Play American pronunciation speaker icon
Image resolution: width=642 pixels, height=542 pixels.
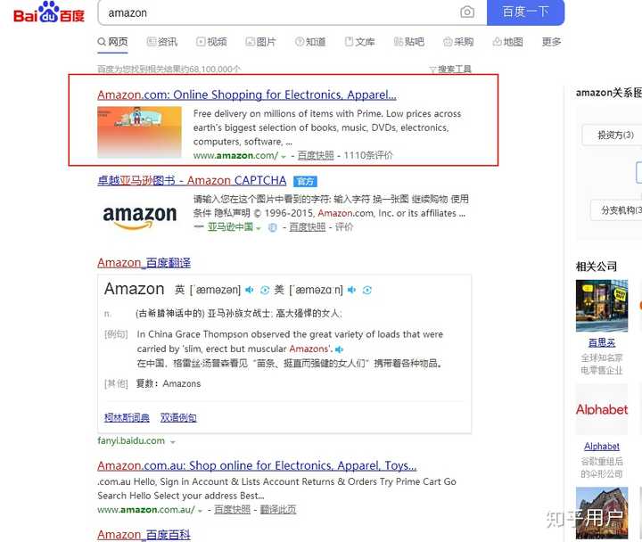click(x=351, y=290)
